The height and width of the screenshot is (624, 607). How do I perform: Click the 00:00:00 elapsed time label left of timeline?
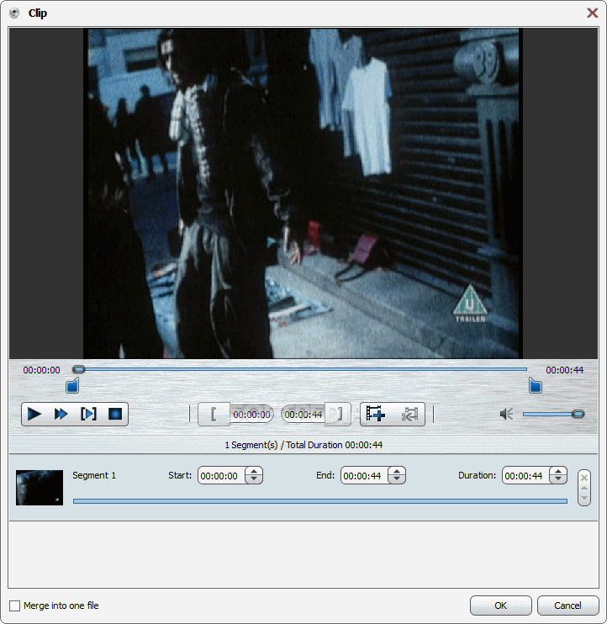point(41,370)
